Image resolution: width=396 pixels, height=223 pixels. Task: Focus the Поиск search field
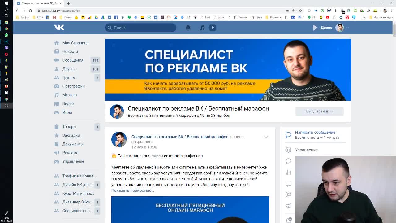141,28
